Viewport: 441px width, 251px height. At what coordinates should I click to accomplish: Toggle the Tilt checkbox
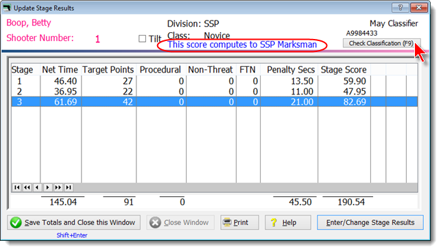[142, 39]
